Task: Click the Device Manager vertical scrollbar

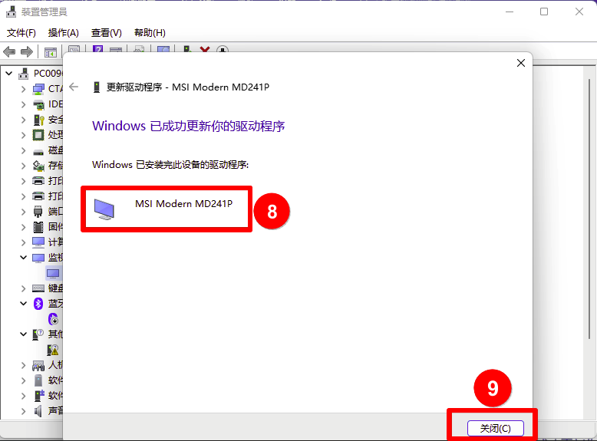Action: 589,209
